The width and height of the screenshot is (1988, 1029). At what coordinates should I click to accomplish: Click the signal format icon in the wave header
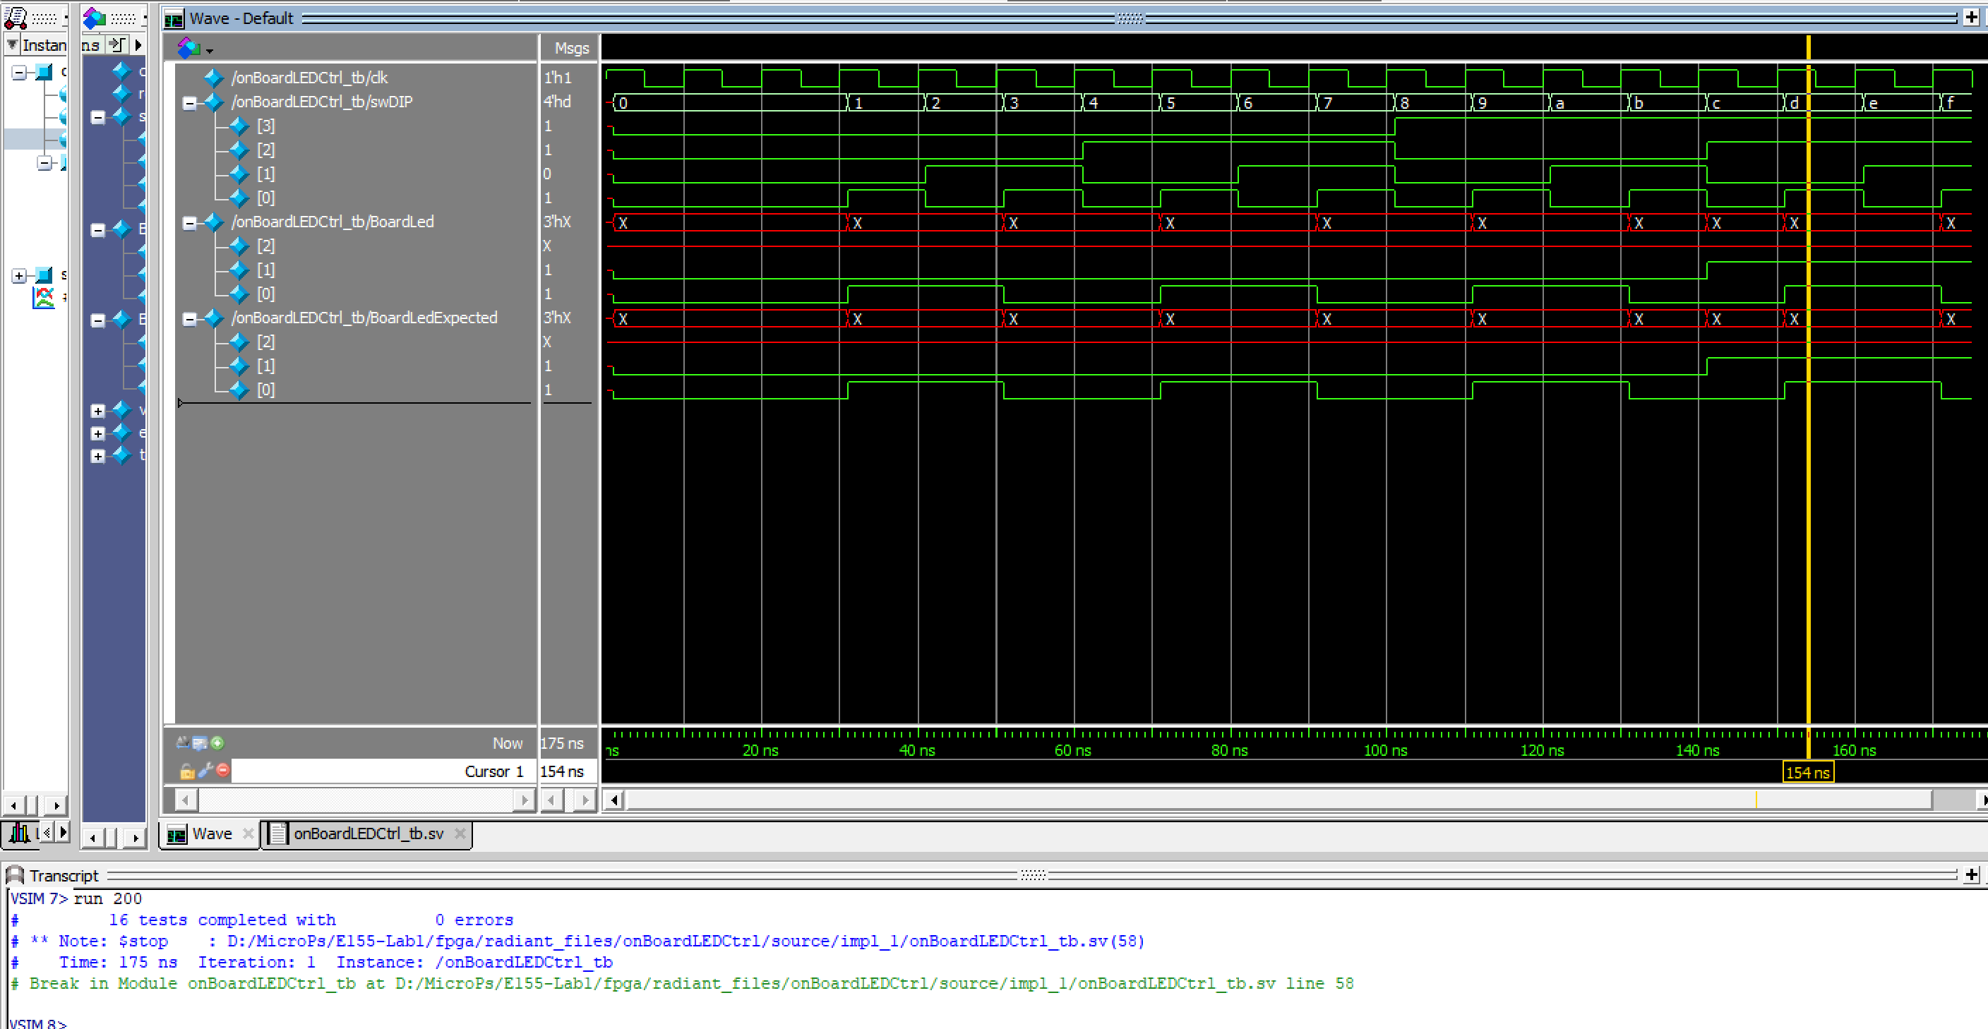(x=189, y=49)
